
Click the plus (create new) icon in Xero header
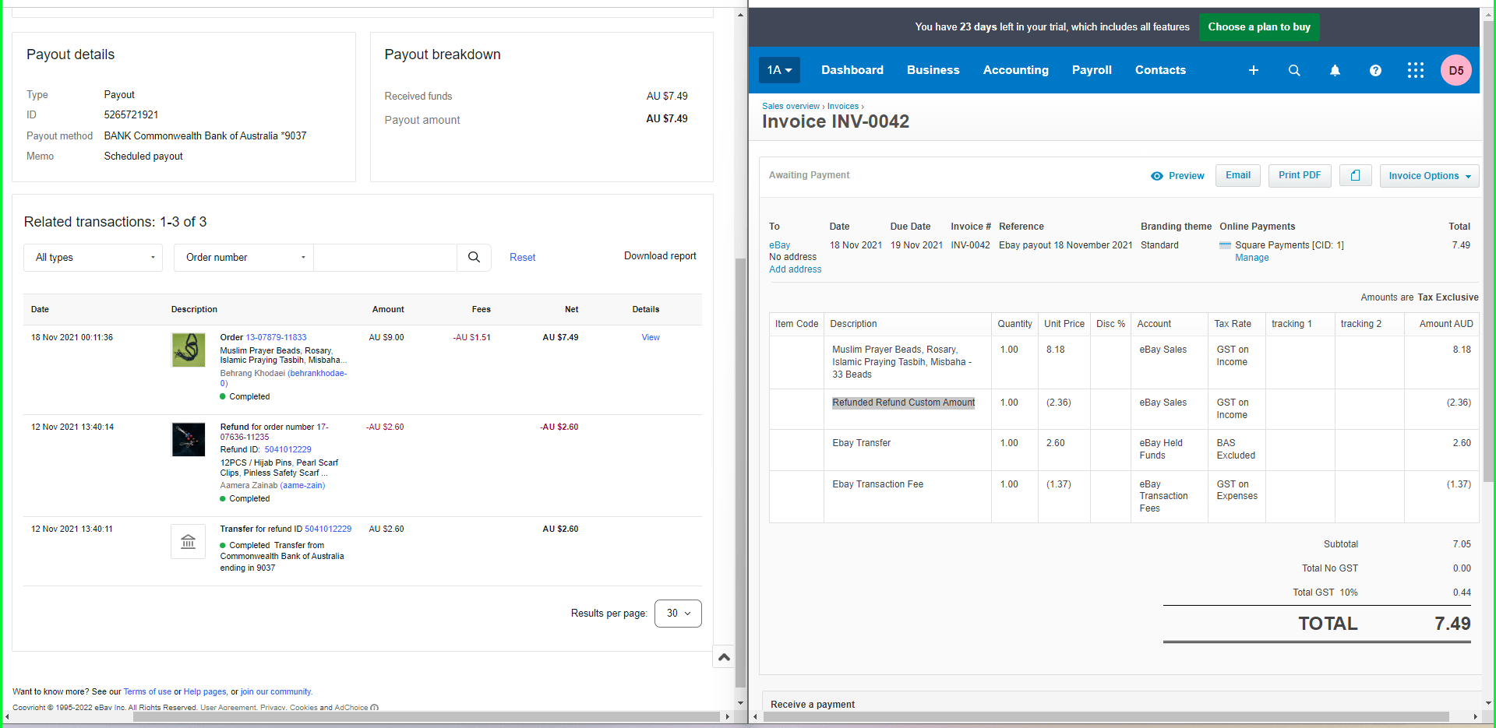[x=1254, y=70]
